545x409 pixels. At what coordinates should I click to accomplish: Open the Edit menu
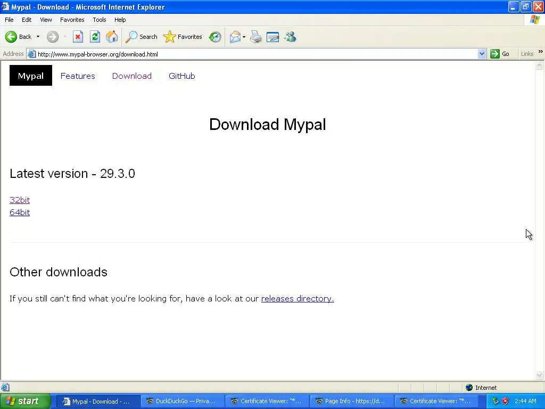(27, 20)
